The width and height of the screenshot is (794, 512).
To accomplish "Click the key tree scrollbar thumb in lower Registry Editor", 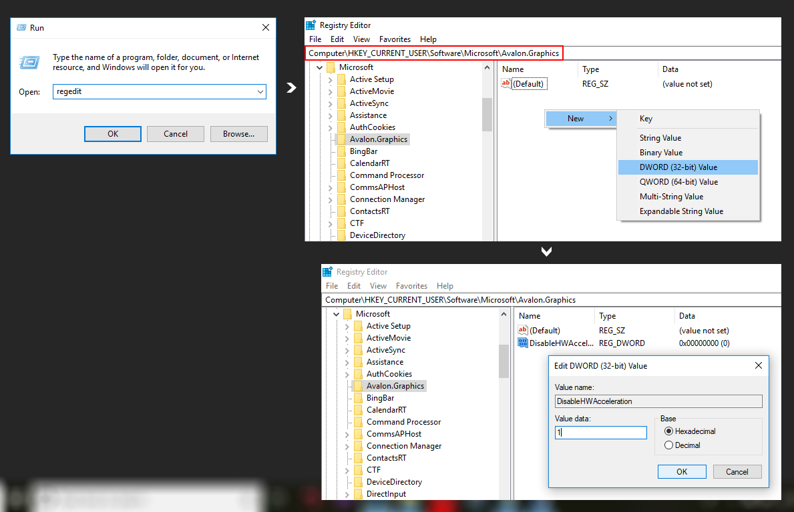I will pos(504,361).
